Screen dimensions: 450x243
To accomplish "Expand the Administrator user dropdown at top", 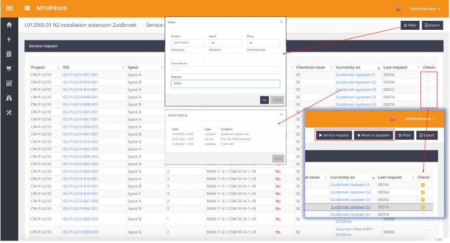I will pos(425,9).
